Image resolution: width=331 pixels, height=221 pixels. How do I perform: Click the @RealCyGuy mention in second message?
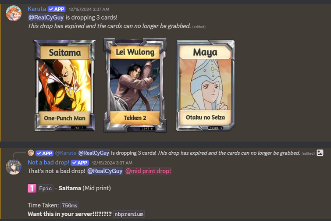[x=105, y=171]
